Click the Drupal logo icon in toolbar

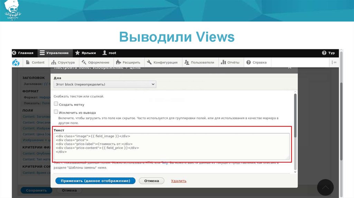[x=16, y=62]
